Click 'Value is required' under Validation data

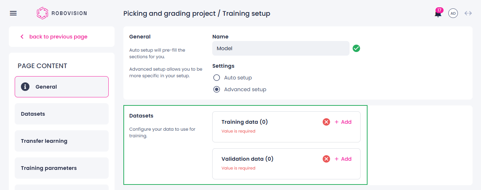238,168
